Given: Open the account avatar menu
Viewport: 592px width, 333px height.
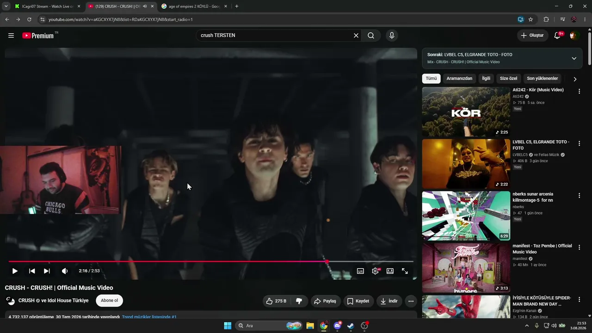Looking at the screenshot, I should pos(574,36).
